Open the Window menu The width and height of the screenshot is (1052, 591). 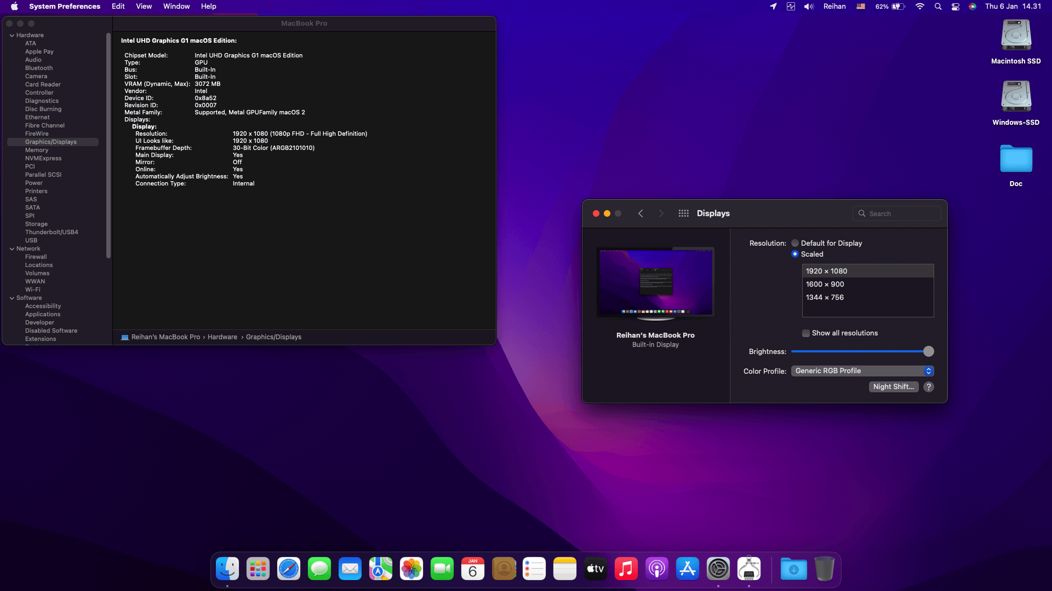(176, 7)
